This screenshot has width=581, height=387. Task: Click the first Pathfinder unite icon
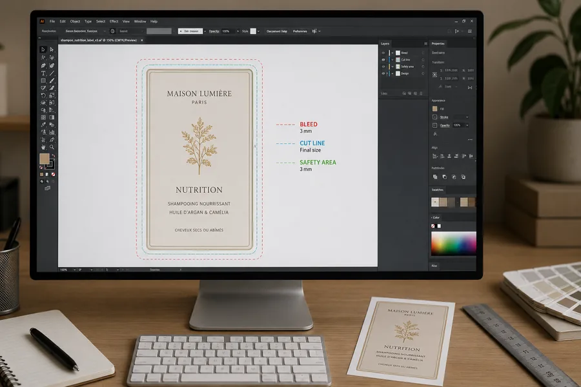click(435, 177)
